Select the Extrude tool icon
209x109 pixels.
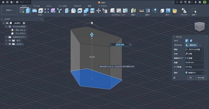[x=28, y=11]
